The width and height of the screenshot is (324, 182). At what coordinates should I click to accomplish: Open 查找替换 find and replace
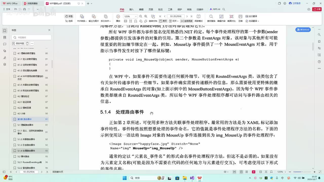(x=211, y=18)
